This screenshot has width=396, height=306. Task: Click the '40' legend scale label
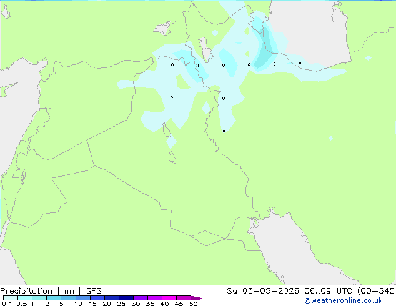[x=164, y=304]
